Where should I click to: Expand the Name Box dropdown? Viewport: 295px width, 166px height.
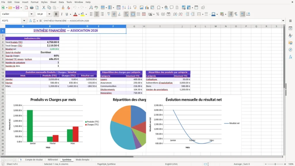click(24, 21)
